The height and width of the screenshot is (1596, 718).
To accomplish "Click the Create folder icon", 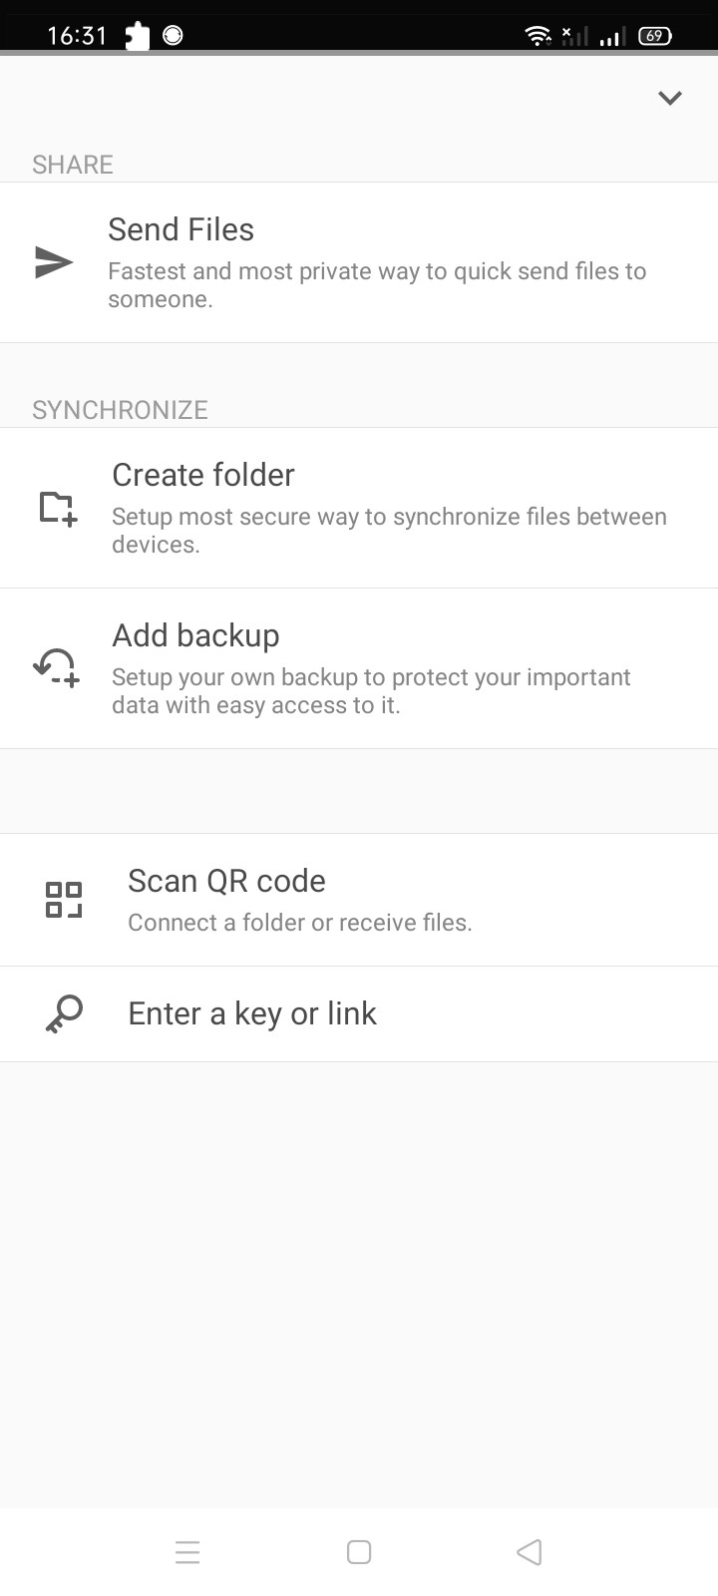I will [57, 508].
